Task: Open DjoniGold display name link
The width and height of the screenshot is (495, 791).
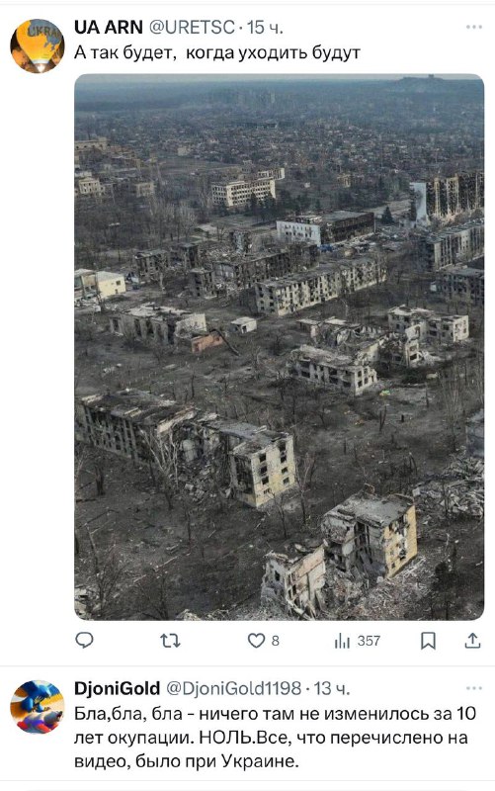Action: point(117,688)
